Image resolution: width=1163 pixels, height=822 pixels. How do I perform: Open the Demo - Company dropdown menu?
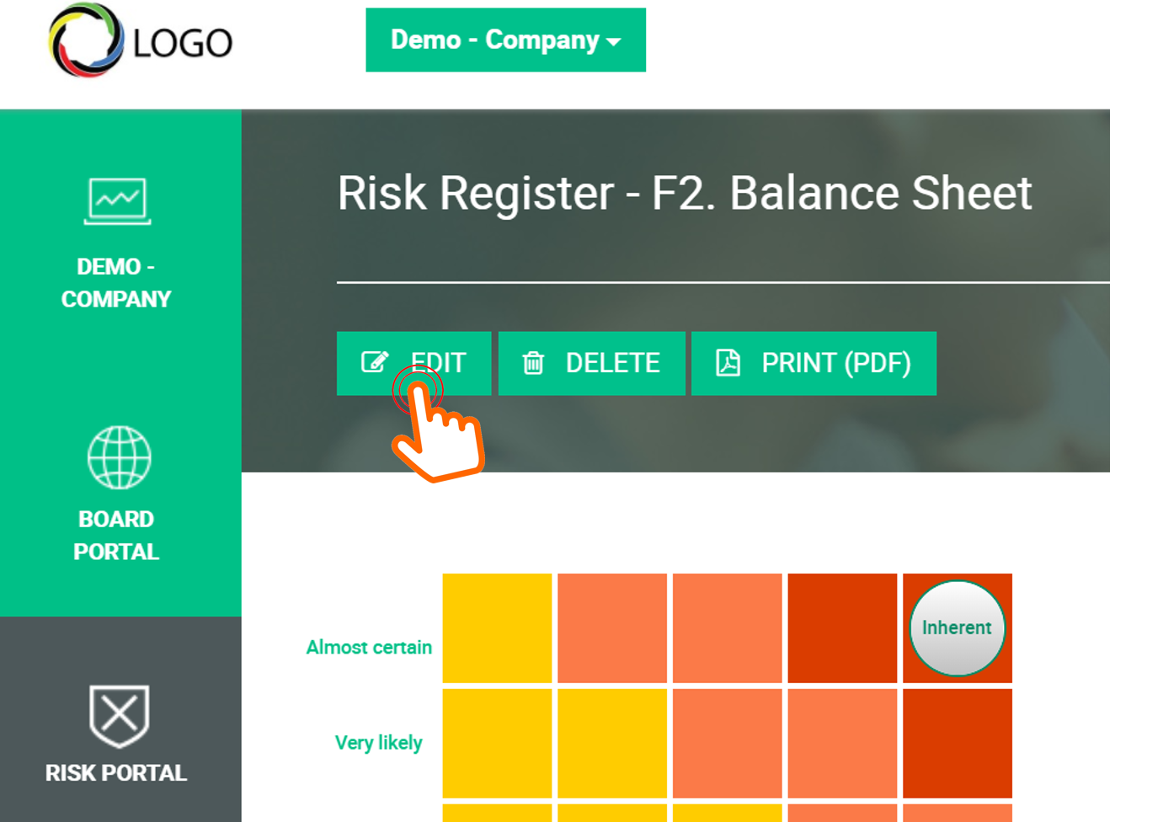click(505, 40)
